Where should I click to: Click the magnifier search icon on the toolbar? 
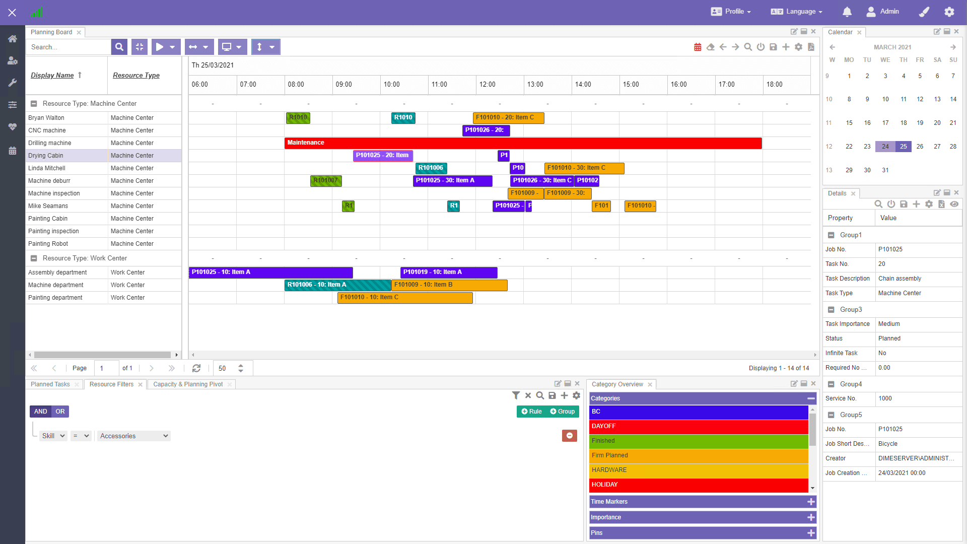tap(748, 47)
